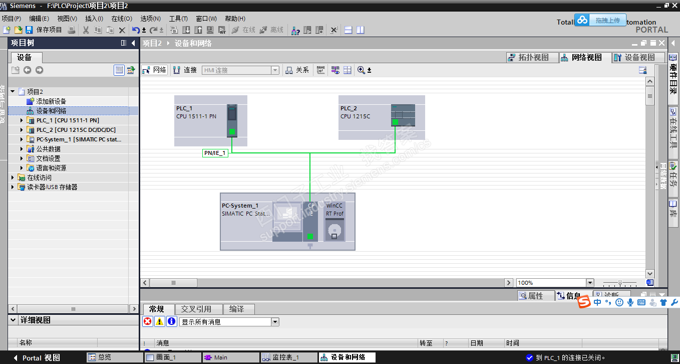Click the show page breaks grid icon
Image resolution: width=680 pixels, height=364 pixels.
(348, 70)
